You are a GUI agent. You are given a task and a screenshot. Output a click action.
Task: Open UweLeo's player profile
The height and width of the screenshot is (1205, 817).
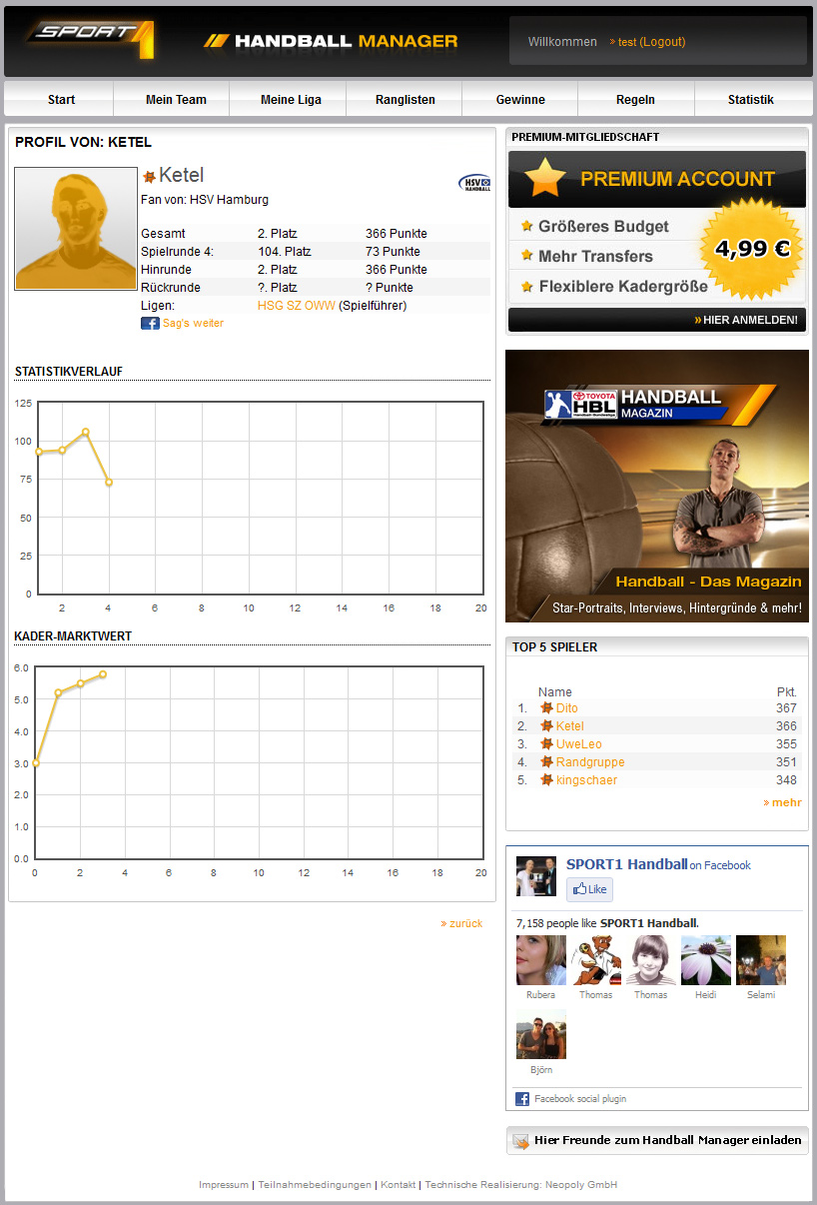coord(579,744)
